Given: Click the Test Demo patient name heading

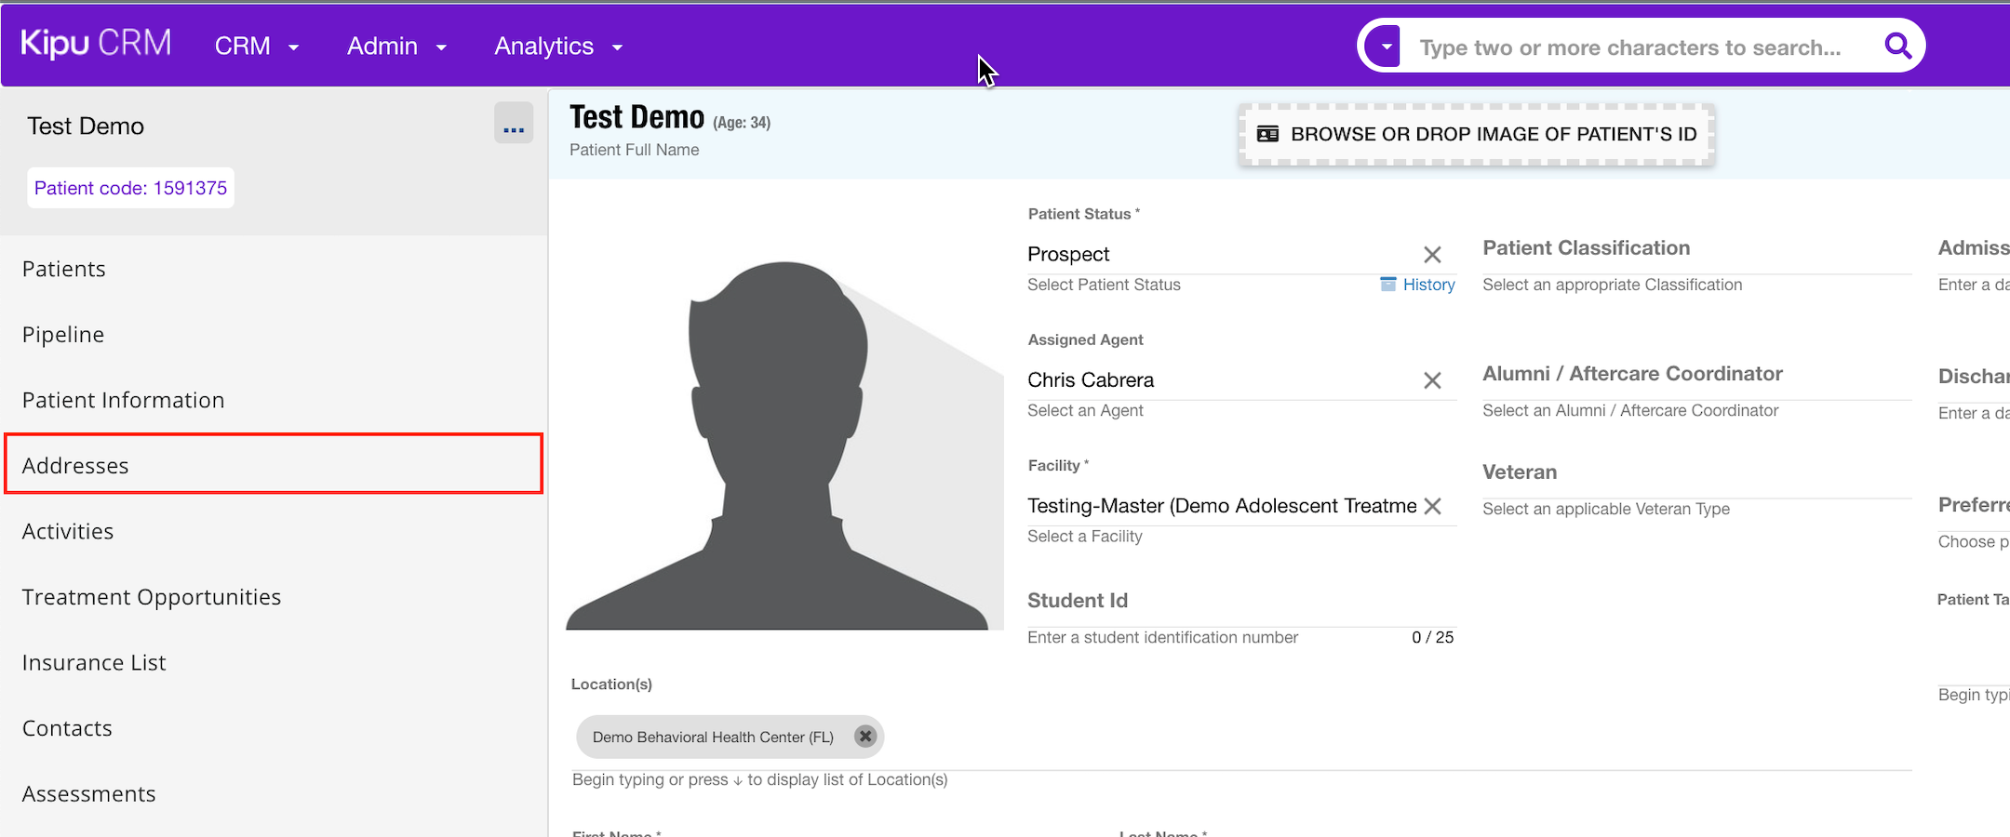Looking at the screenshot, I should tap(636, 117).
